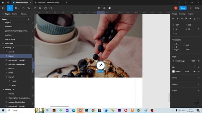The image size is (202, 113).
Task: Click the user avatar icon
Action: click(x=176, y=8)
